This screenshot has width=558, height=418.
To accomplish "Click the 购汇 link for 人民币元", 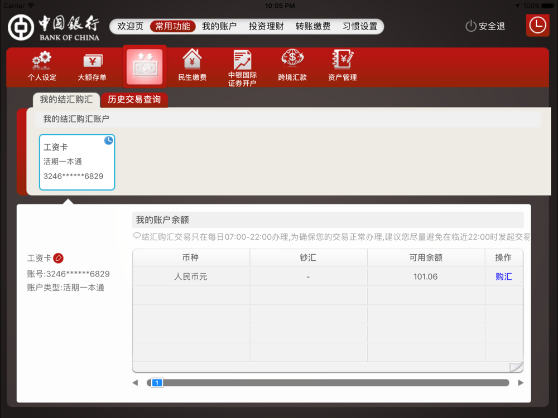I will pyautogui.click(x=503, y=276).
